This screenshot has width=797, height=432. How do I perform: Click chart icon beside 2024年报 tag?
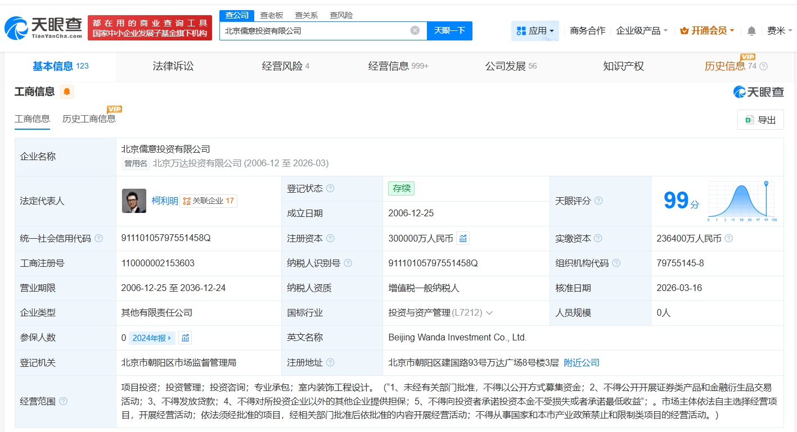coord(185,338)
